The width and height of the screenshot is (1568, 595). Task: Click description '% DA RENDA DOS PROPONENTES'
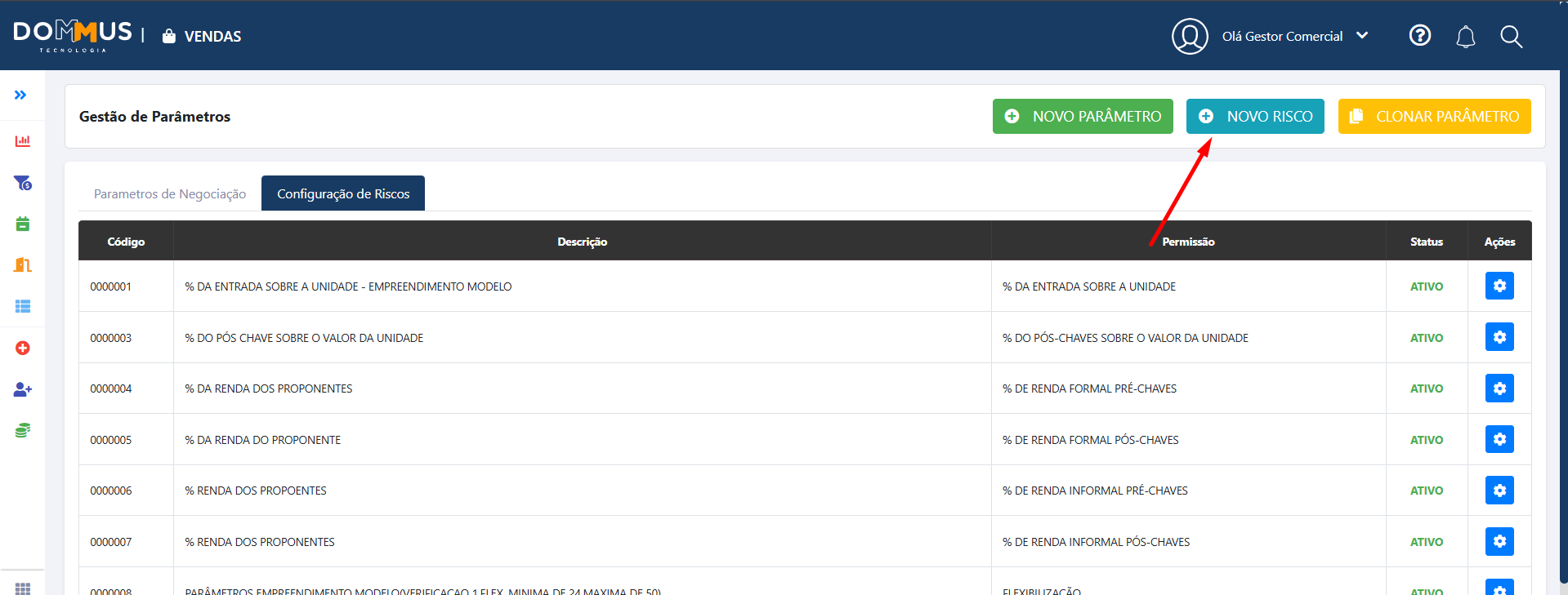coord(269,389)
